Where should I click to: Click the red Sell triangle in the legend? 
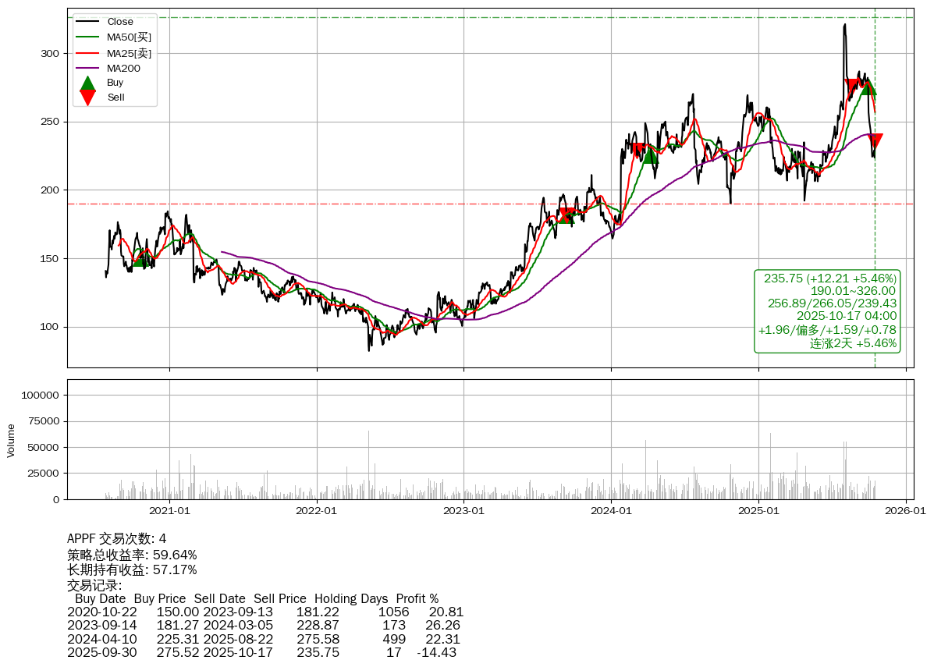pyautogui.click(x=88, y=98)
